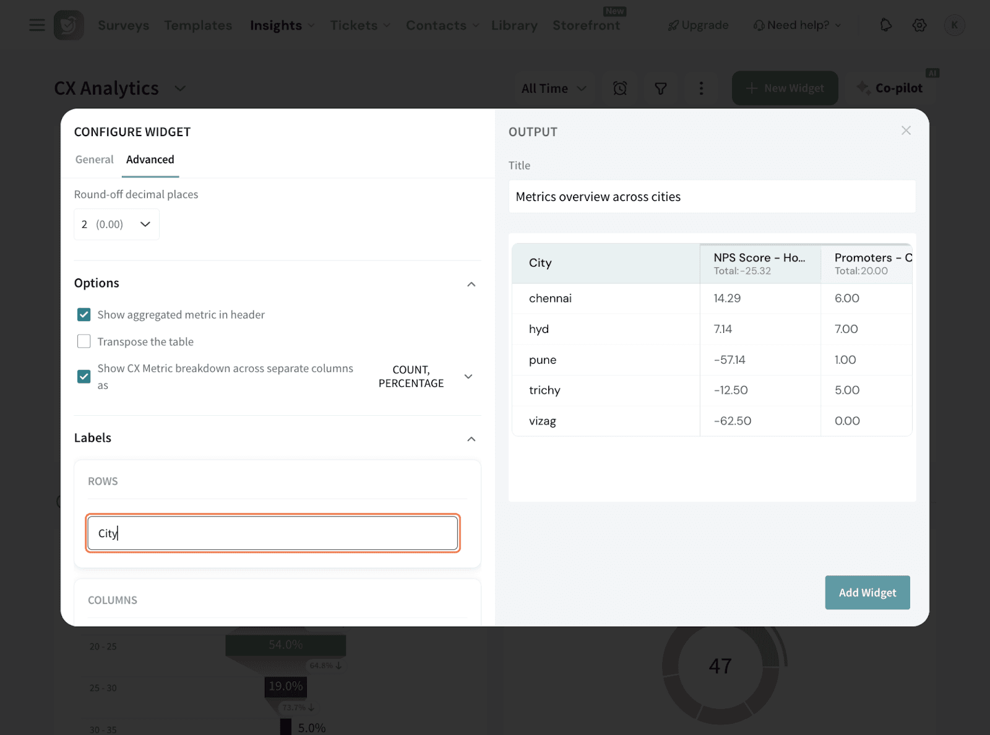
Task: Open Round-off decimal places dropdown
Action: tap(116, 224)
